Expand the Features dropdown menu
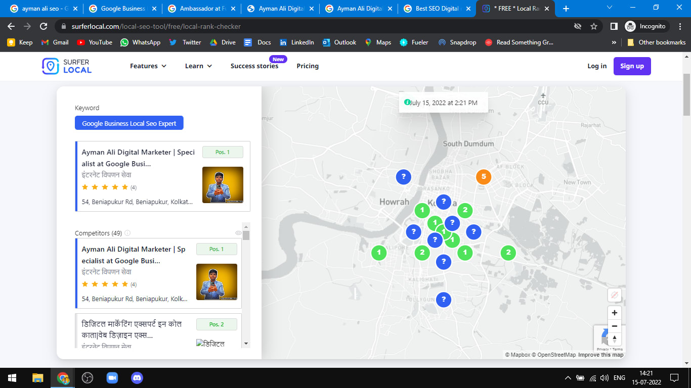Image resolution: width=691 pixels, height=388 pixels. (148, 66)
